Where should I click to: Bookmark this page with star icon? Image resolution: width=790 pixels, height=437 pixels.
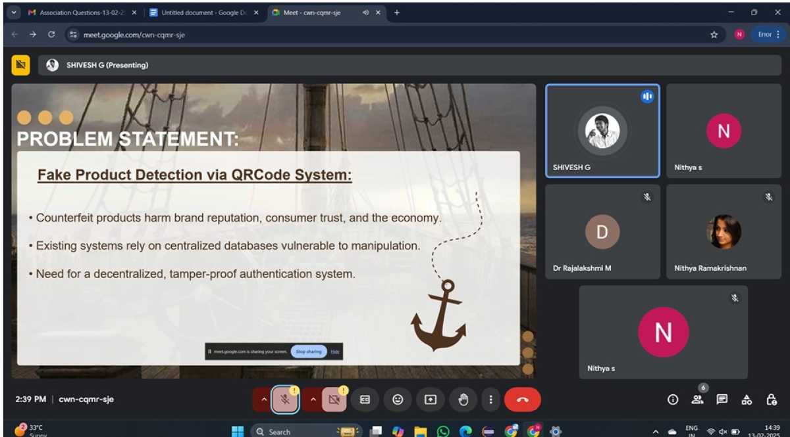714,34
